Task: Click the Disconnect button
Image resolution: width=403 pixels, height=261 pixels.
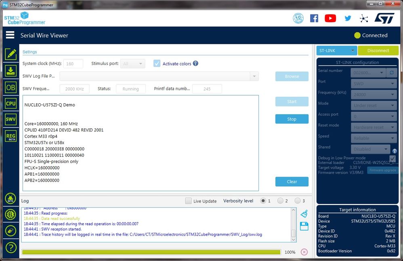Action: pyautogui.click(x=378, y=50)
